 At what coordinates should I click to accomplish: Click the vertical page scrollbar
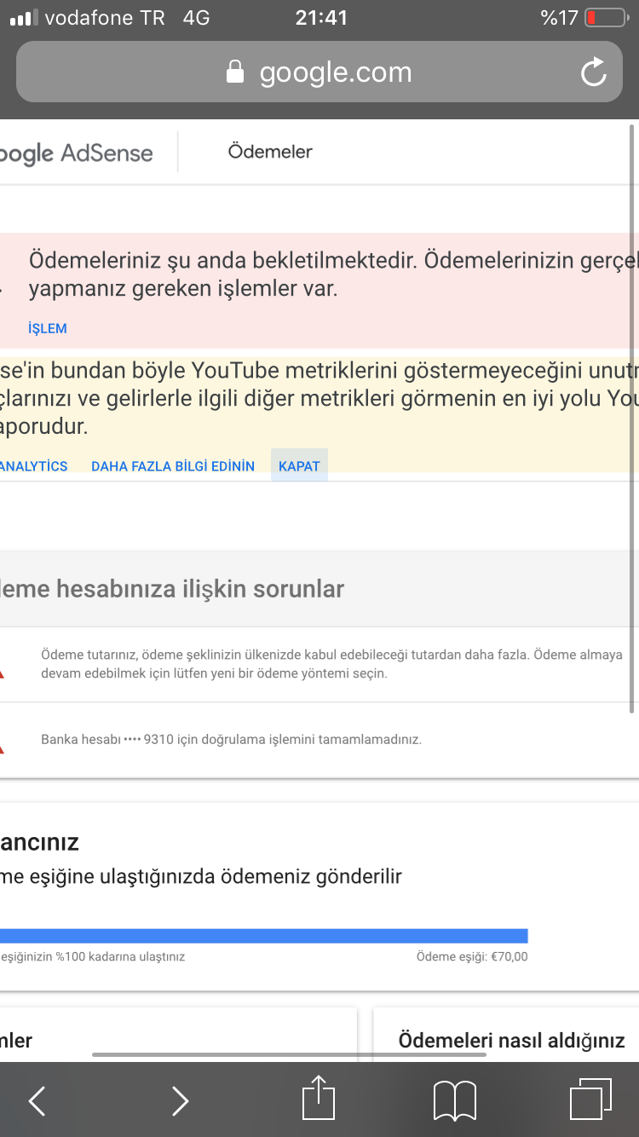click(x=632, y=418)
